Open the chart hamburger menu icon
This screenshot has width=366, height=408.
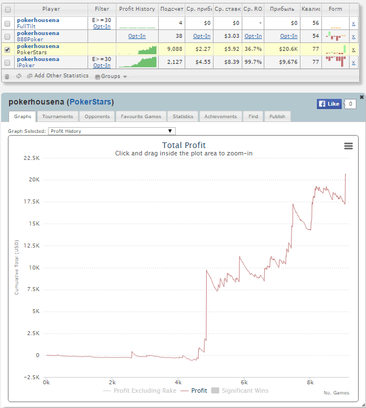[x=348, y=146]
